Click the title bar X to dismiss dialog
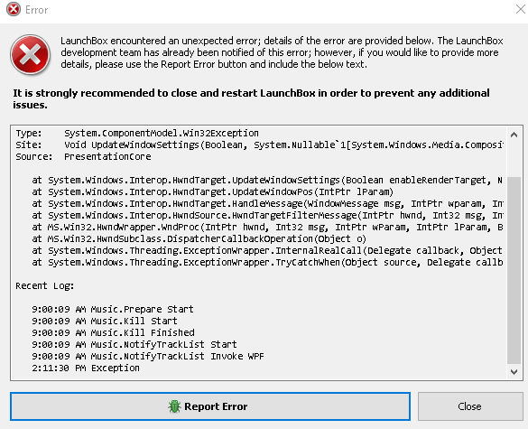The image size is (528, 429). pos(521,9)
